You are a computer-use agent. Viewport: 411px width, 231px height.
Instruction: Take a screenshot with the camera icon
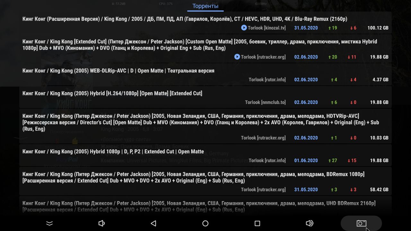361,223
